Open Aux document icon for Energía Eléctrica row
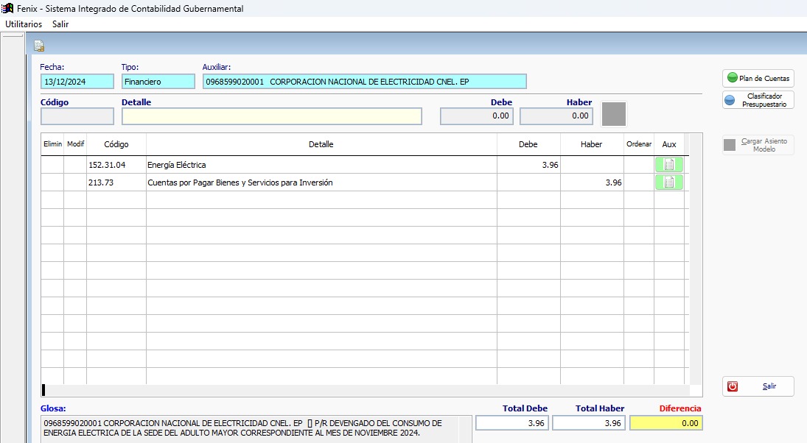Screen dimensions: 807x443 coord(668,165)
